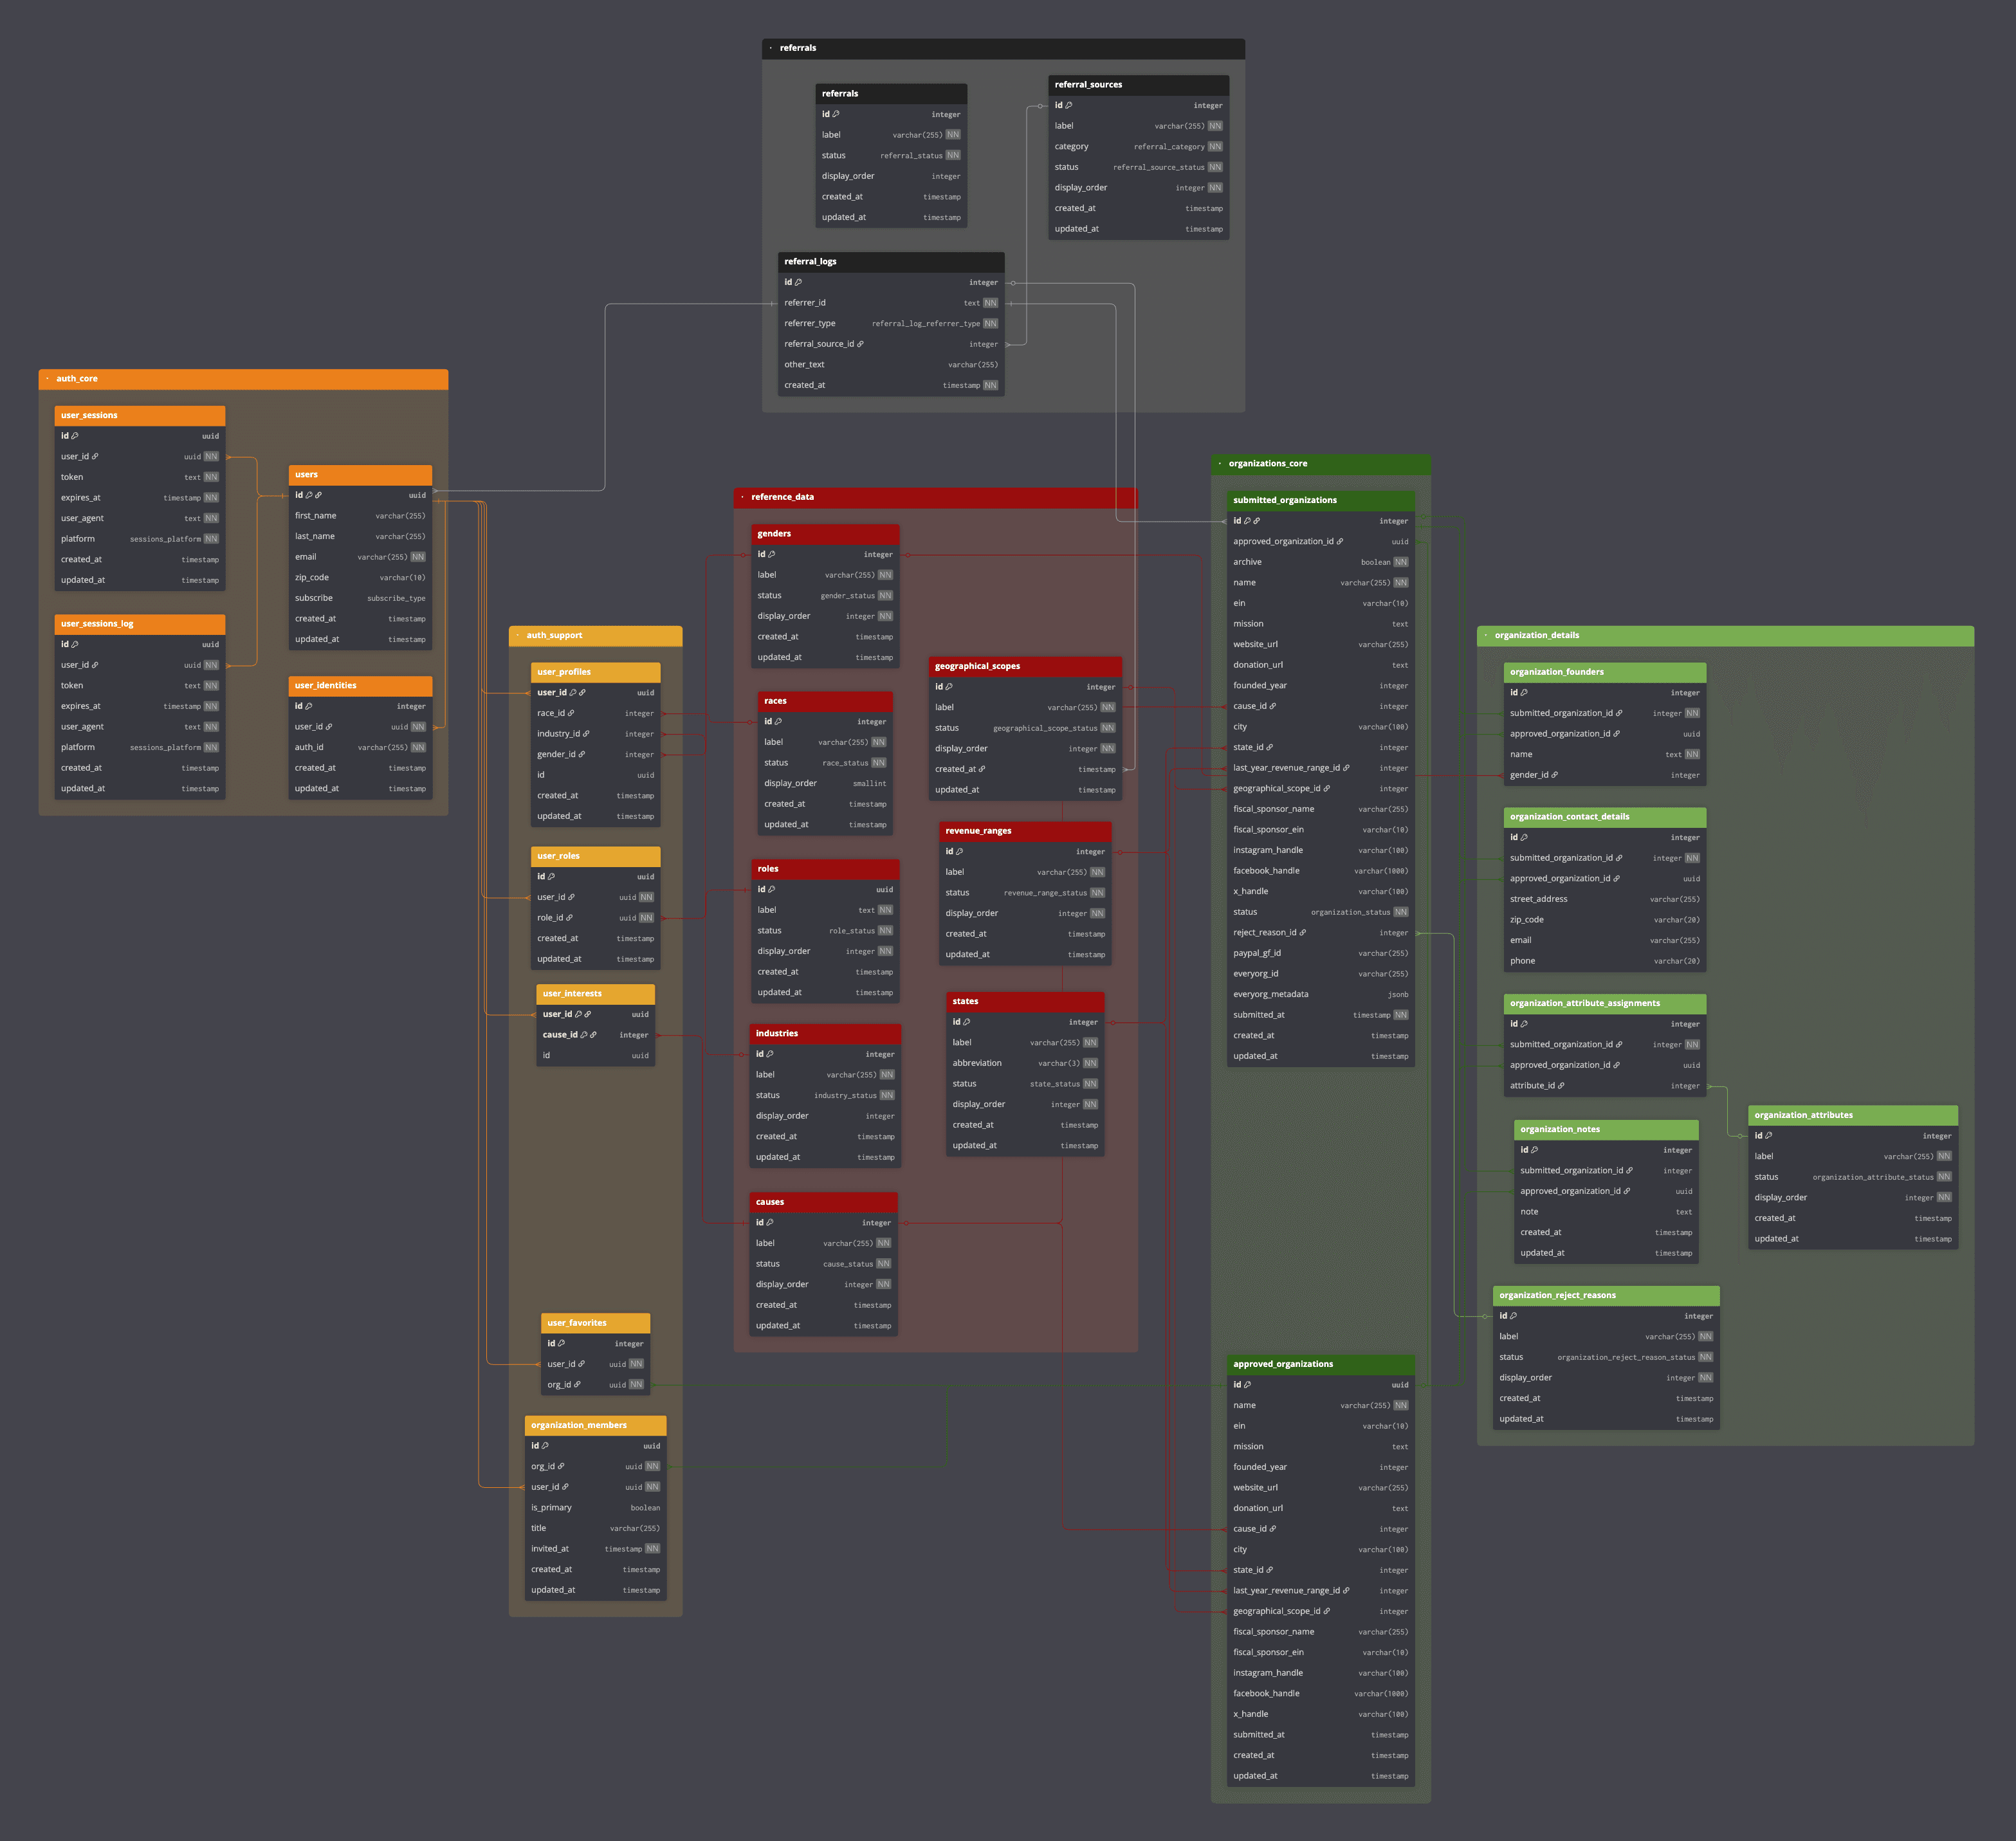This screenshot has height=1841, width=2016.
Task: Click the key icon in genders table id row
Action: [771, 554]
